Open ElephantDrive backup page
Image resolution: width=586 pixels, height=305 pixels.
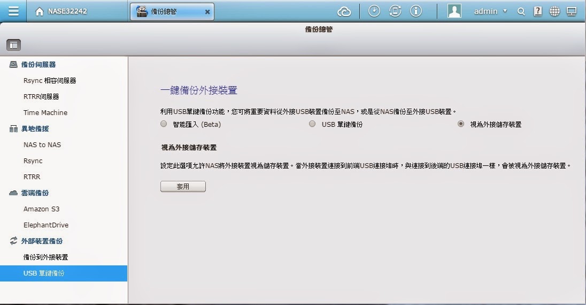point(45,225)
